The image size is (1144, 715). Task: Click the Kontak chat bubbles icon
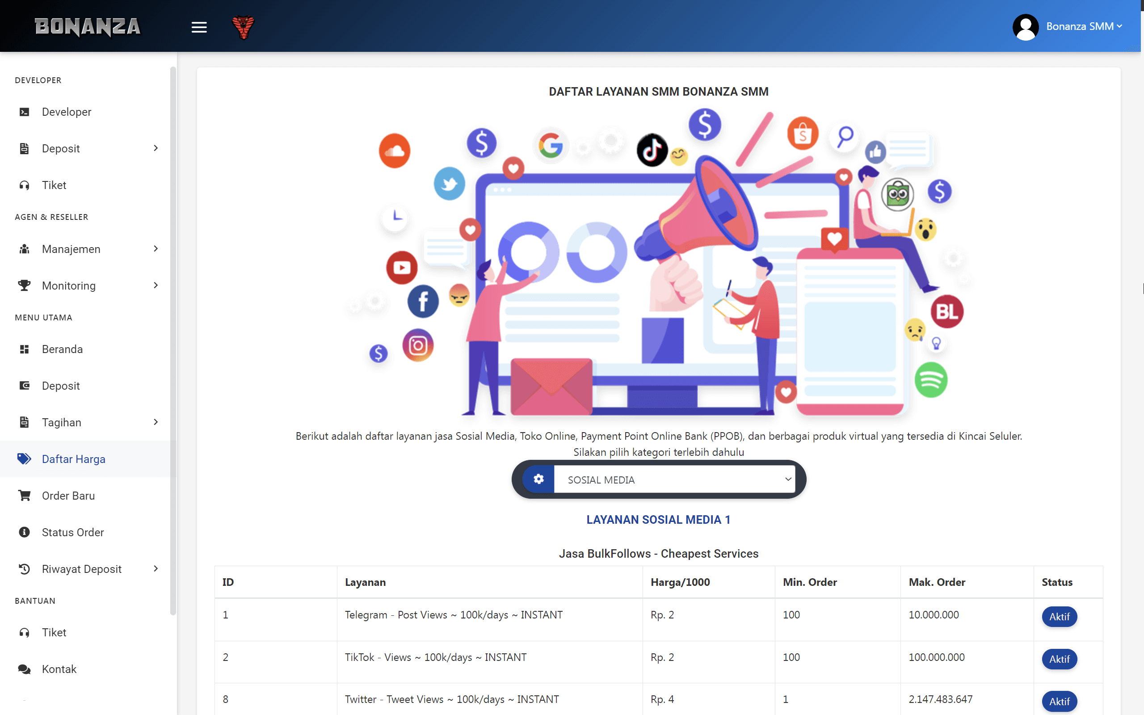point(24,669)
